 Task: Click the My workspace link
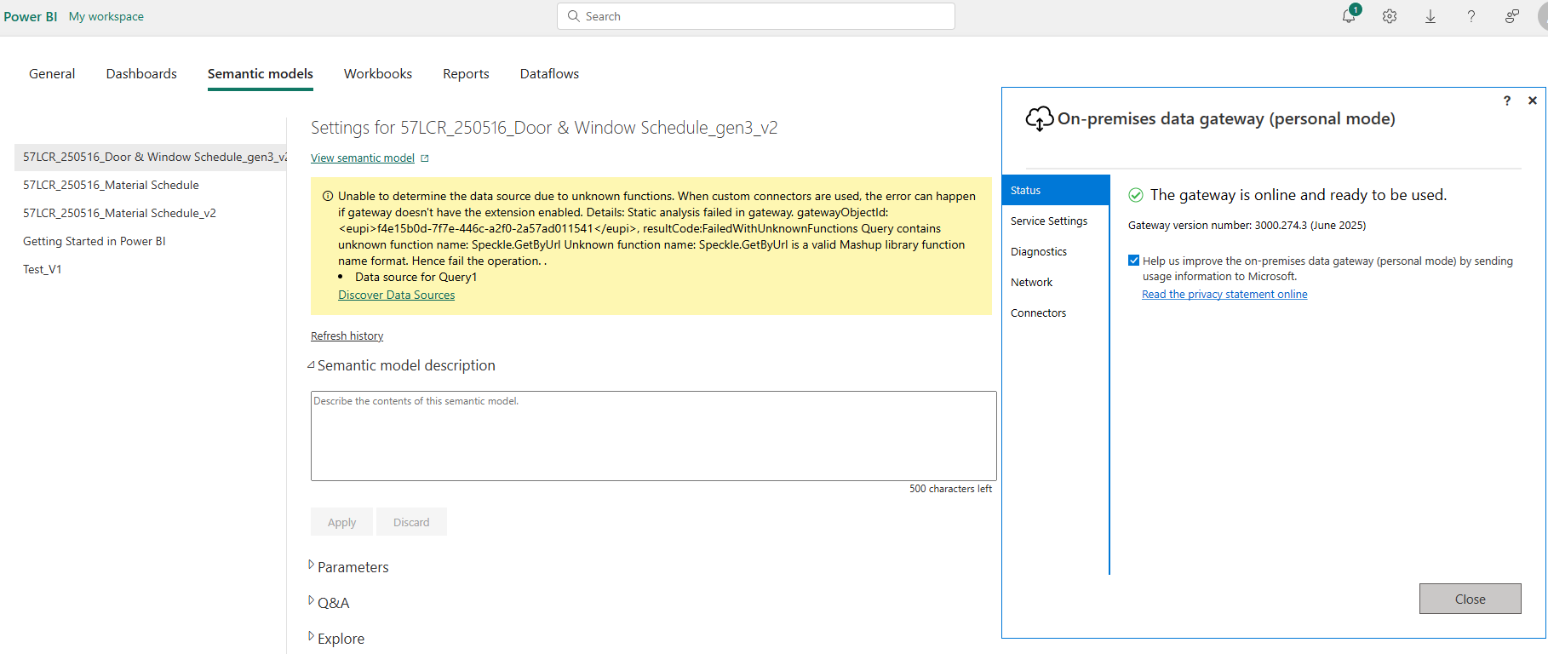tap(106, 16)
